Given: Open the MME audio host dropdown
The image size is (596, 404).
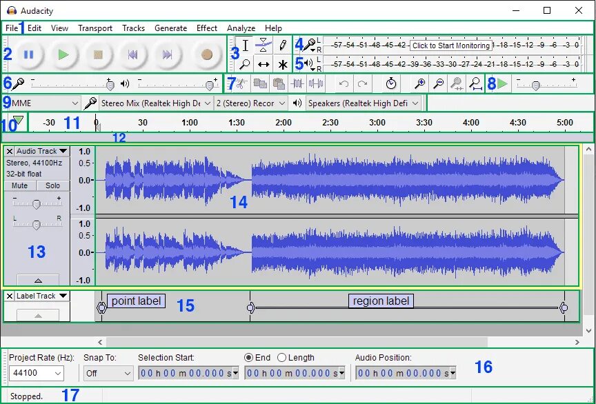Looking at the screenshot, I should pyautogui.click(x=45, y=103).
